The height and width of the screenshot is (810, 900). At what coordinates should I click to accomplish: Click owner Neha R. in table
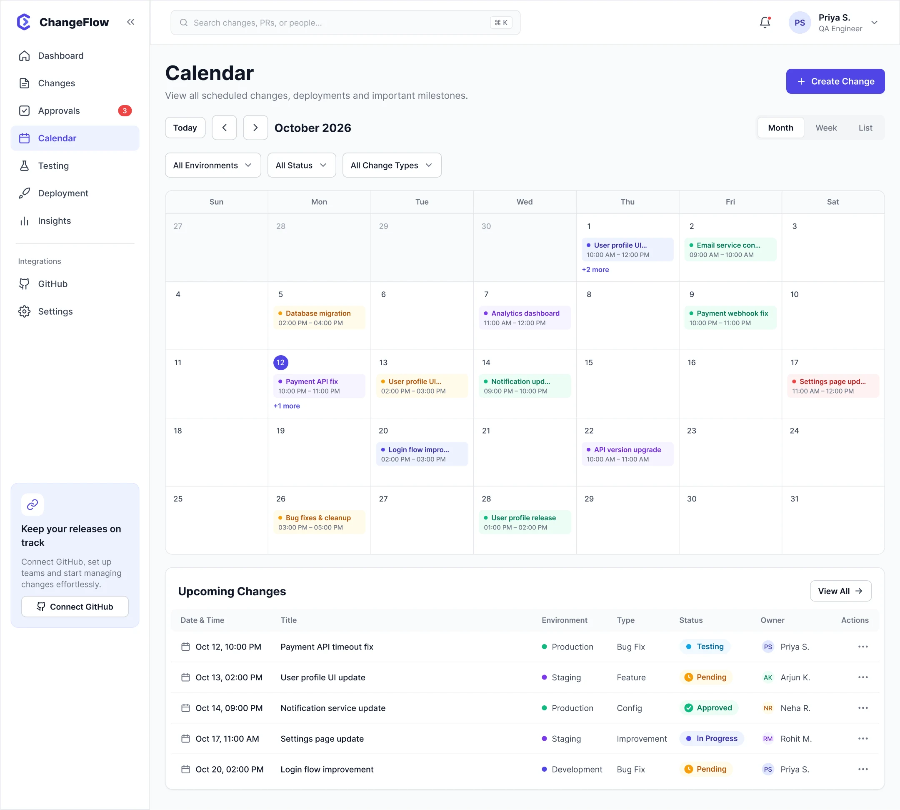click(786, 708)
